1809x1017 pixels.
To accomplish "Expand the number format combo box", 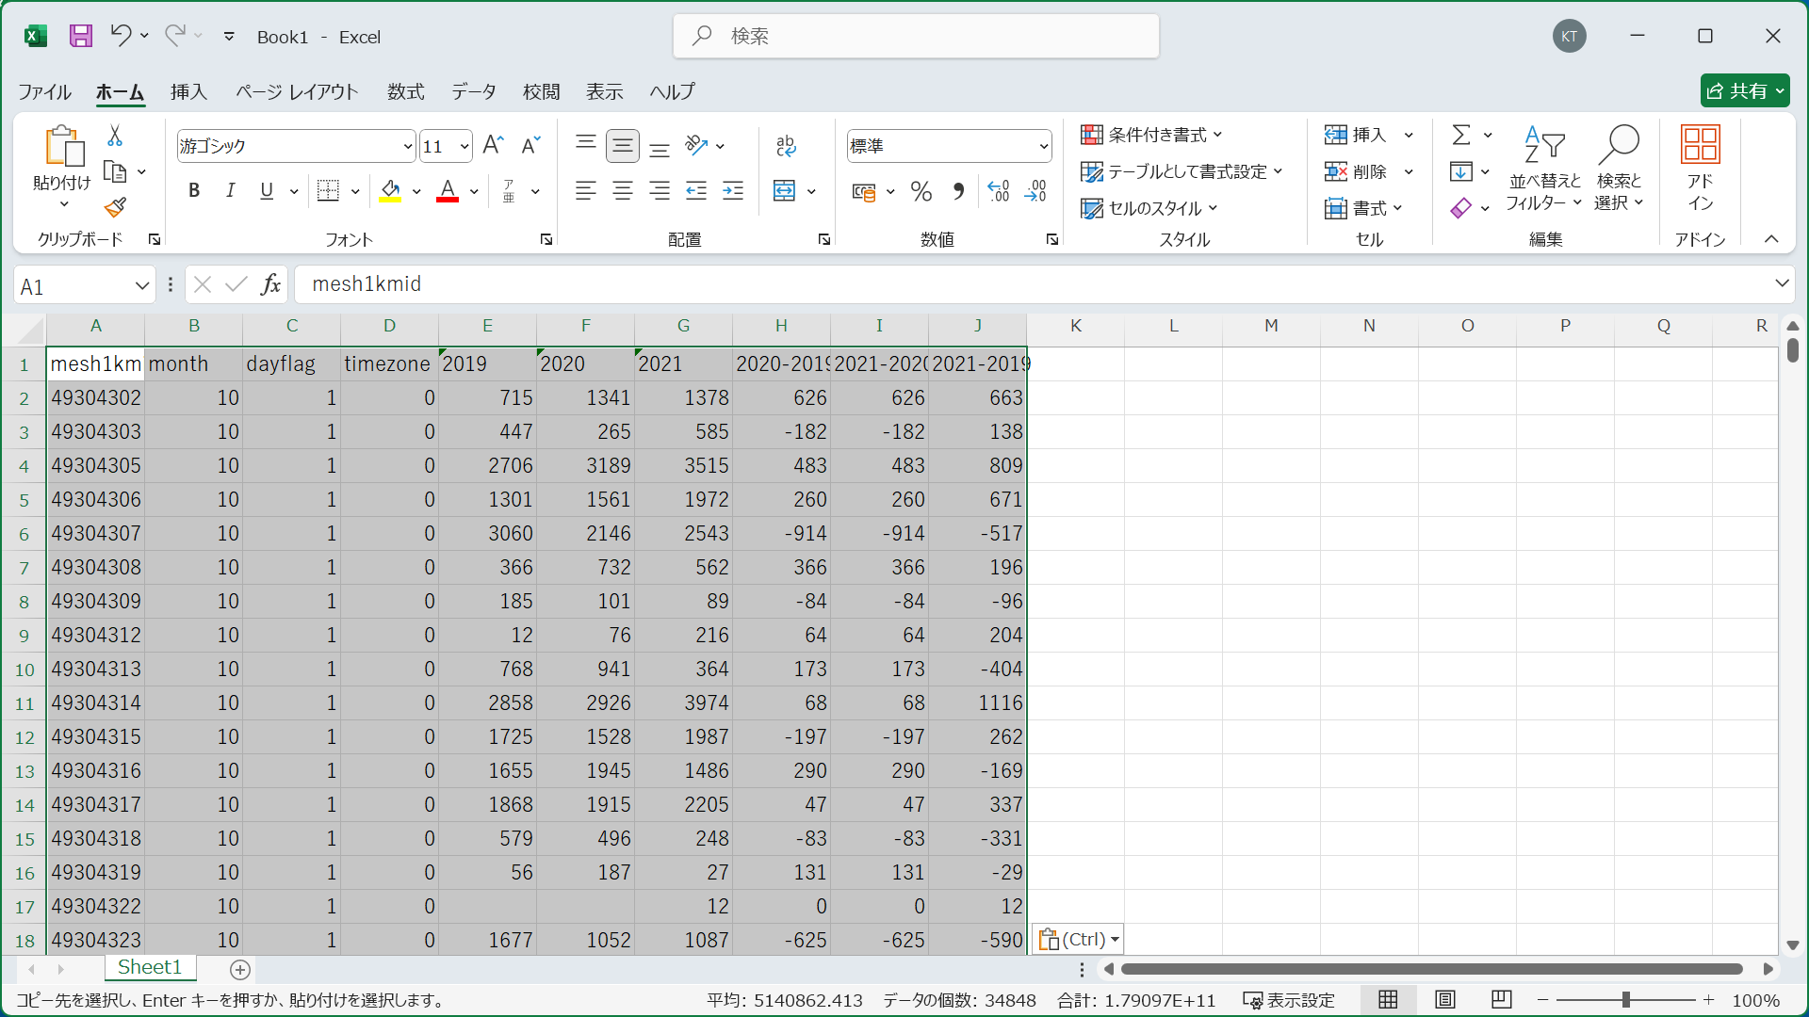I will tap(1043, 146).
